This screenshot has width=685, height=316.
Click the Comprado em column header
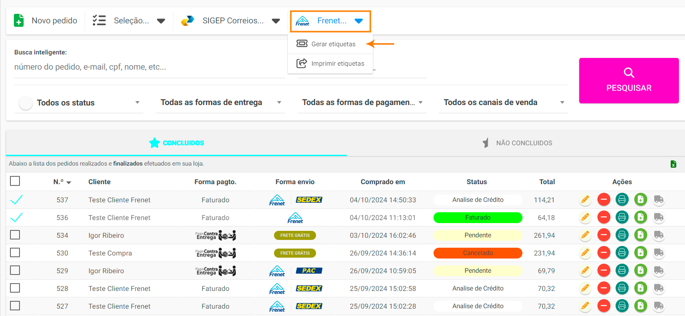383,182
